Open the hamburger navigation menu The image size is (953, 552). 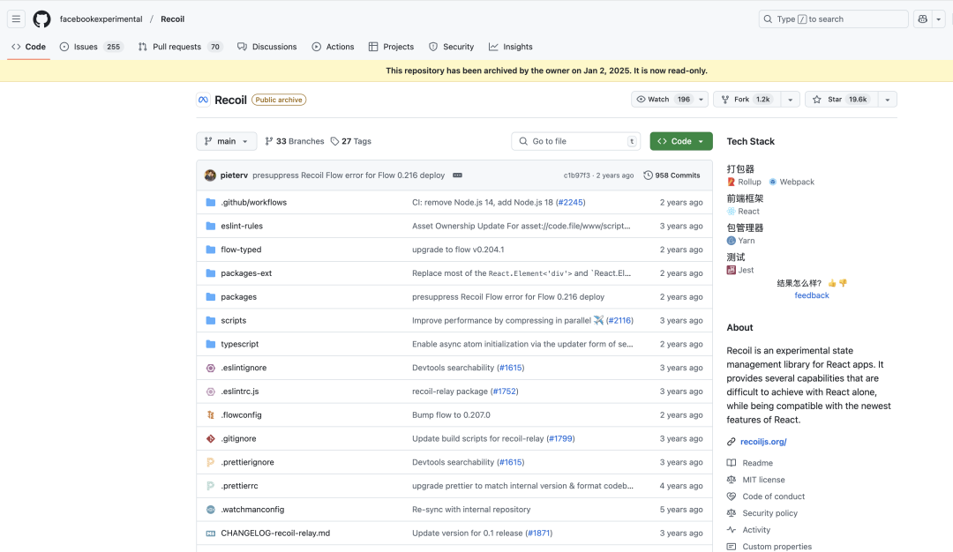[17, 19]
